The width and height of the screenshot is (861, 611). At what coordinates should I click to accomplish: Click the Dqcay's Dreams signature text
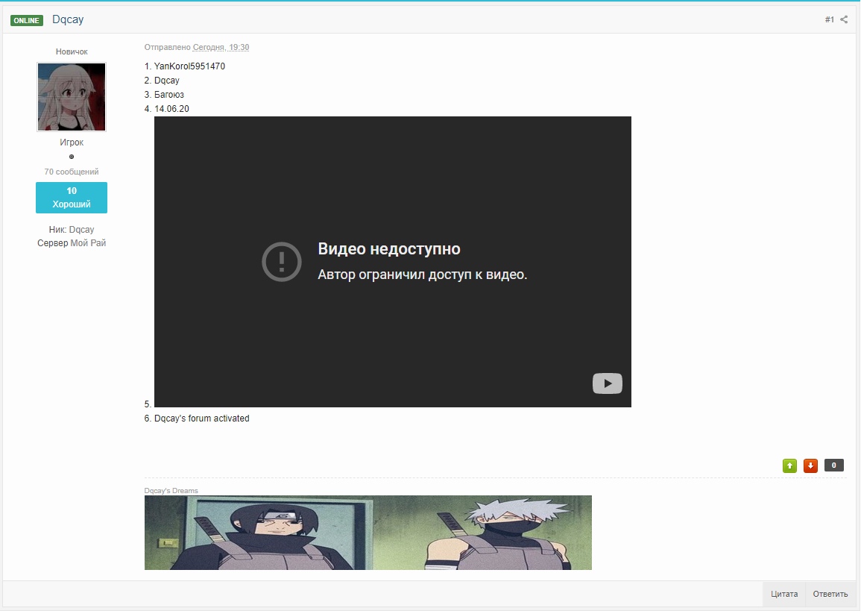point(171,491)
